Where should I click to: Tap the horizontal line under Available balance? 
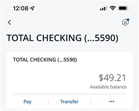[x=69, y=94]
